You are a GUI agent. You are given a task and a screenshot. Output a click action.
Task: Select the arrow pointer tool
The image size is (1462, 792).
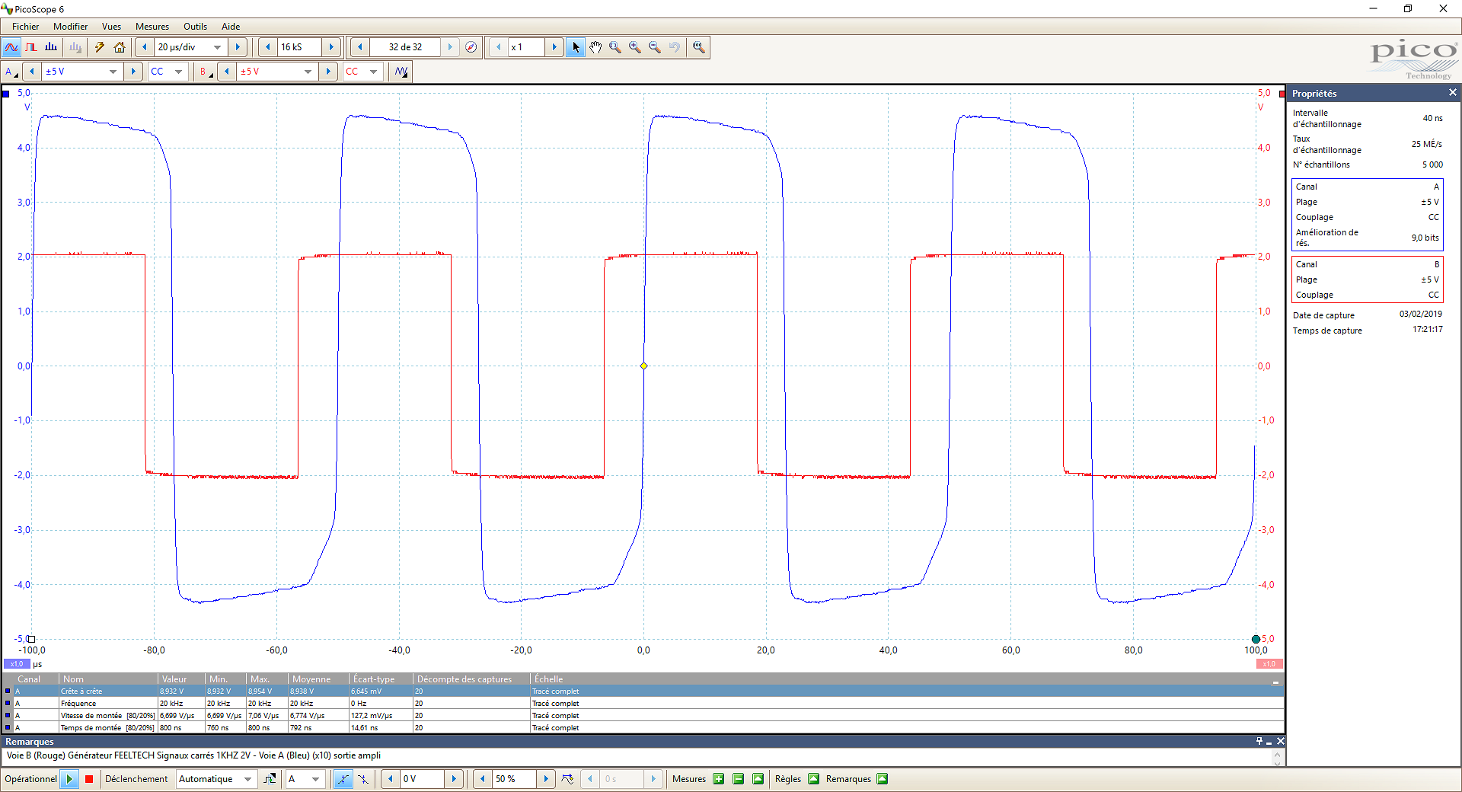[x=576, y=47]
